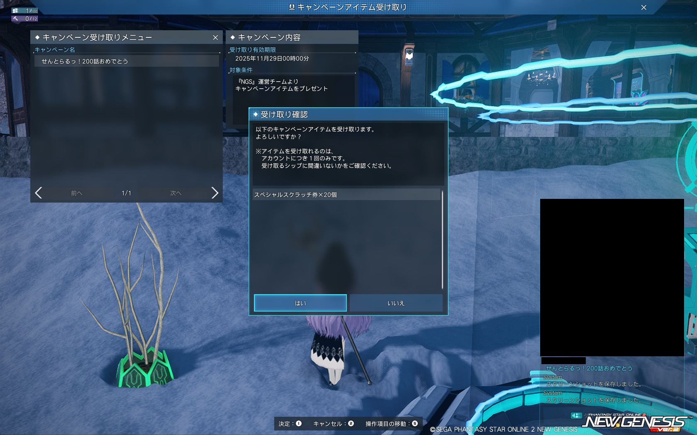Click the いいえ decline button
Viewport: 697px width, 435px height.
pos(396,303)
